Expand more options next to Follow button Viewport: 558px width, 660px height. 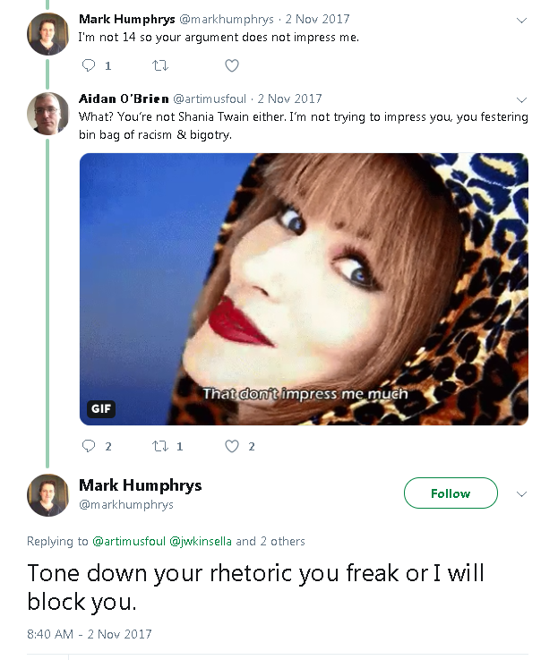pos(522,493)
